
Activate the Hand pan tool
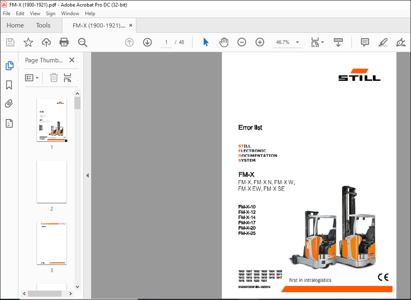coord(224,42)
